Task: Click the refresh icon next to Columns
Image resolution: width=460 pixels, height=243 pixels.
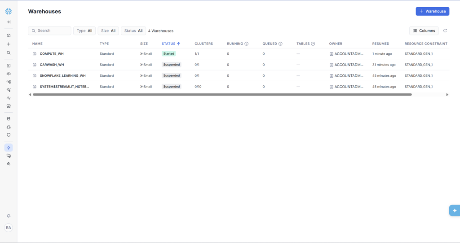Action: point(445,31)
